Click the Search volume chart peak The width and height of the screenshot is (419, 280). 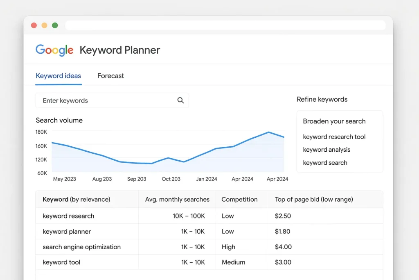click(268, 132)
